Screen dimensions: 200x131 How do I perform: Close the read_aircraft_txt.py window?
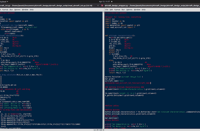(102, 6)
